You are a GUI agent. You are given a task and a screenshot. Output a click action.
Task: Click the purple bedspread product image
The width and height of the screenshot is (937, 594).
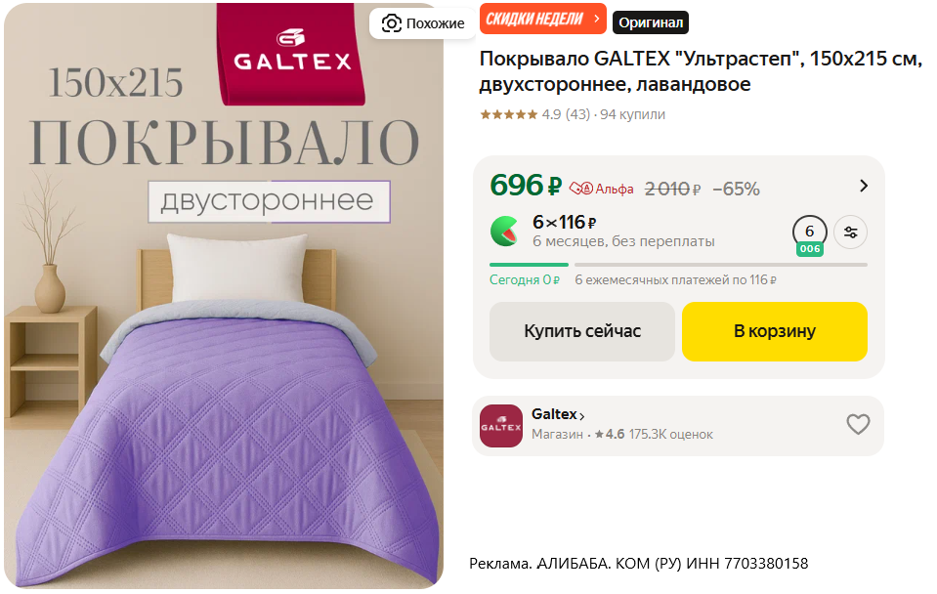tap(224, 296)
